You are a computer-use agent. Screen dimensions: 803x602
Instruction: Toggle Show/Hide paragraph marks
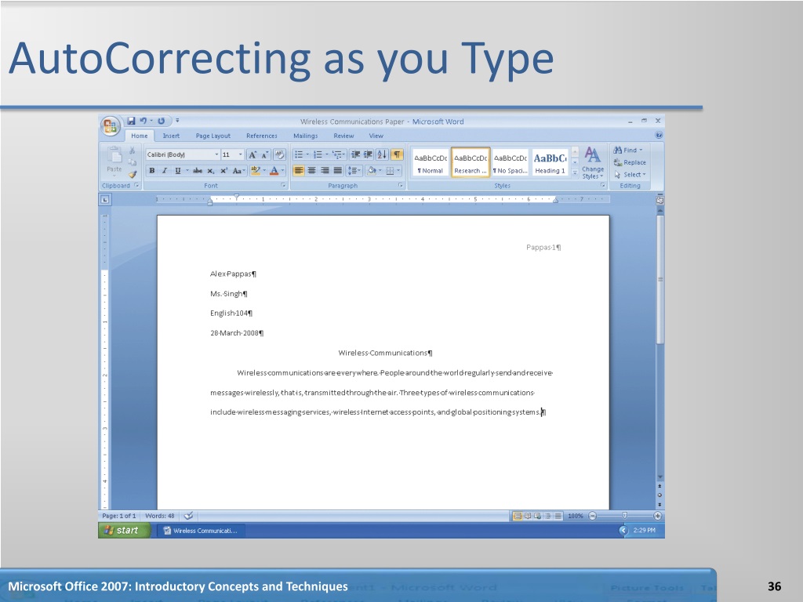pyautogui.click(x=397, y=154)
